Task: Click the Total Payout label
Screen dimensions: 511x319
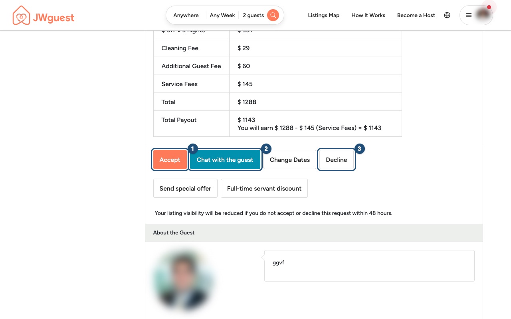Action: (179, 120)
